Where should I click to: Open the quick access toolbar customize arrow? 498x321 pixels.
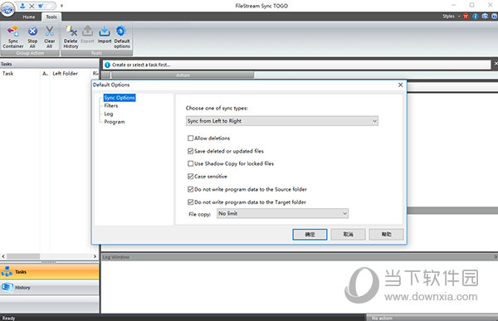61,6
